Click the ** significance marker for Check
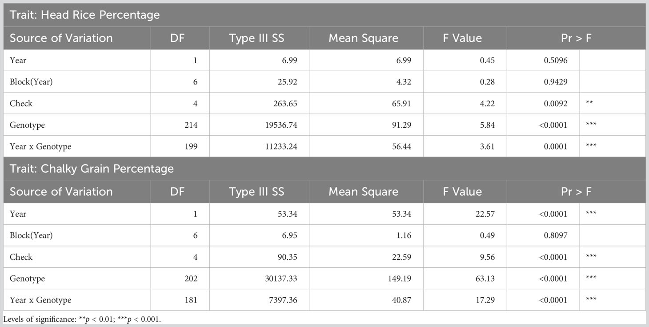 (590, 104)
